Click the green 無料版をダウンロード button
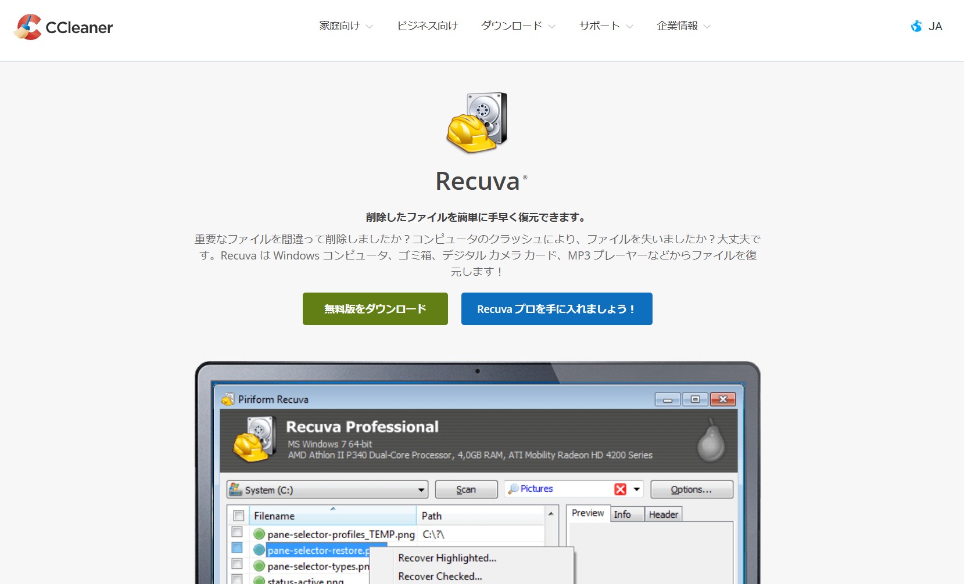Image resolution: width=964 pixels, height=584 pixels. click(375, 309)
